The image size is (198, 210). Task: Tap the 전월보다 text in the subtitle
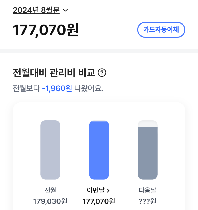(26, 88)
